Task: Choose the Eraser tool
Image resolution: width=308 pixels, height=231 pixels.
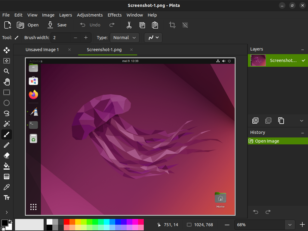Action: [7, 156]
